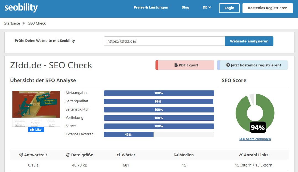The width and height of the screenshot is (298, 172).
Task: Click the Medien image icon
Action: (x=176, y=155)
